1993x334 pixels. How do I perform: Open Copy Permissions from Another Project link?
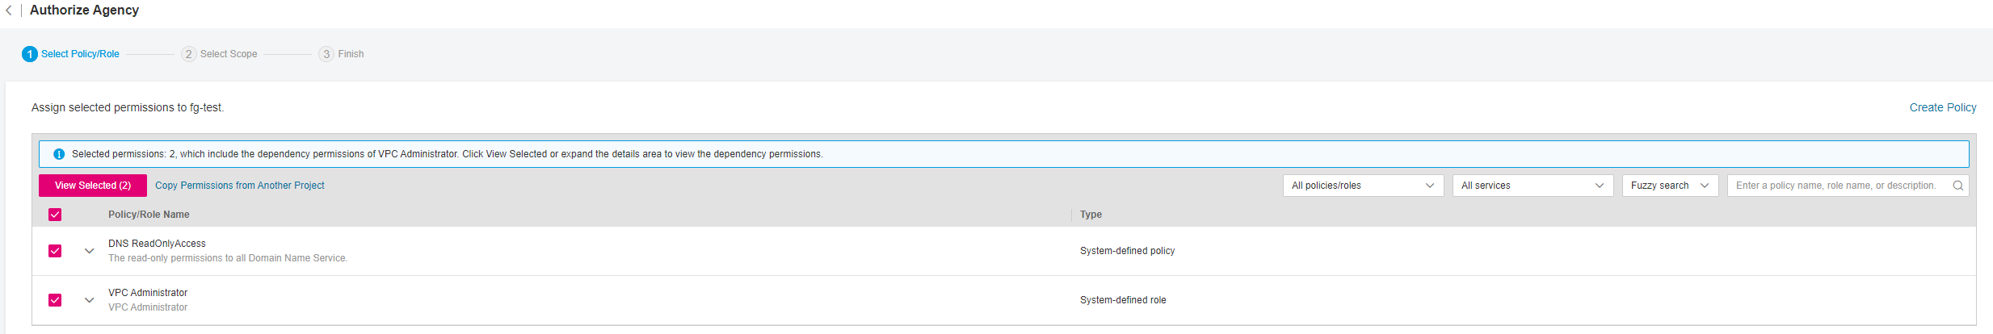click(240, 186)
